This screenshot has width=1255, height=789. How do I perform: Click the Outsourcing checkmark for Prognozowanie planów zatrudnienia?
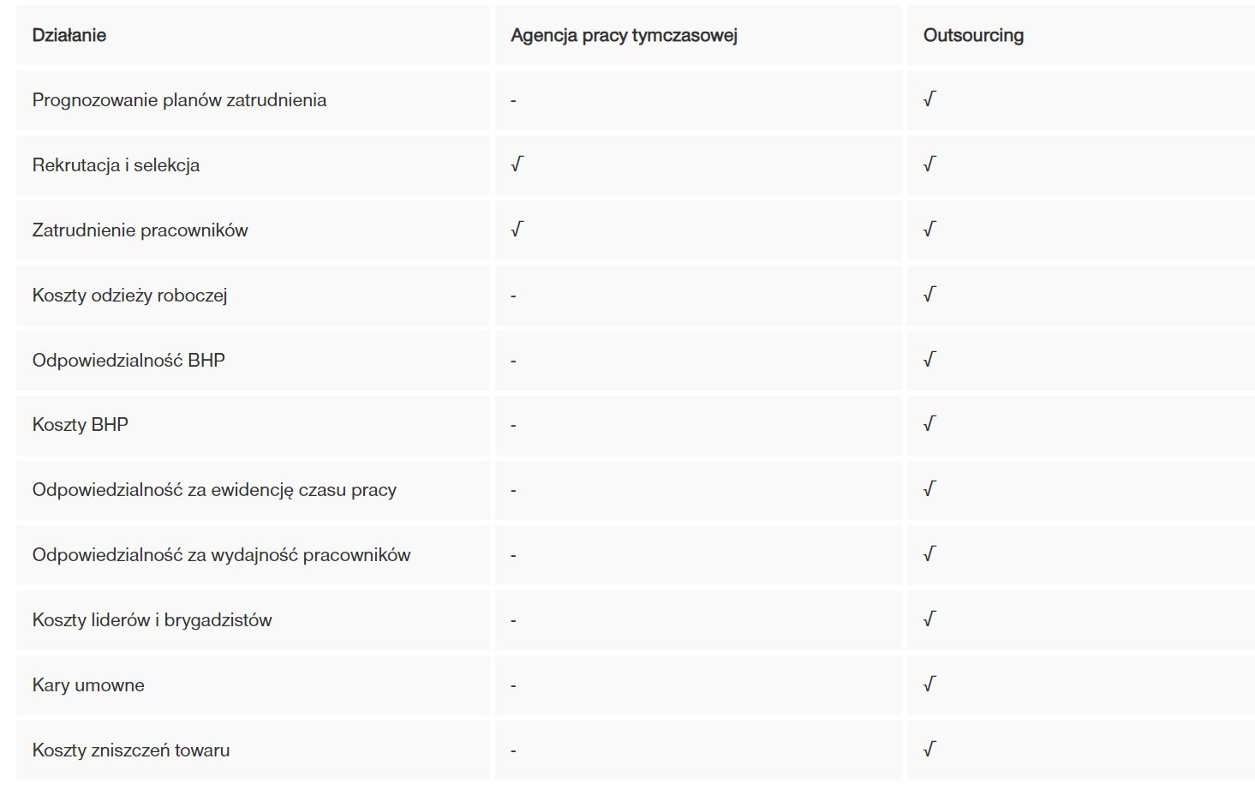pos(929,99)
